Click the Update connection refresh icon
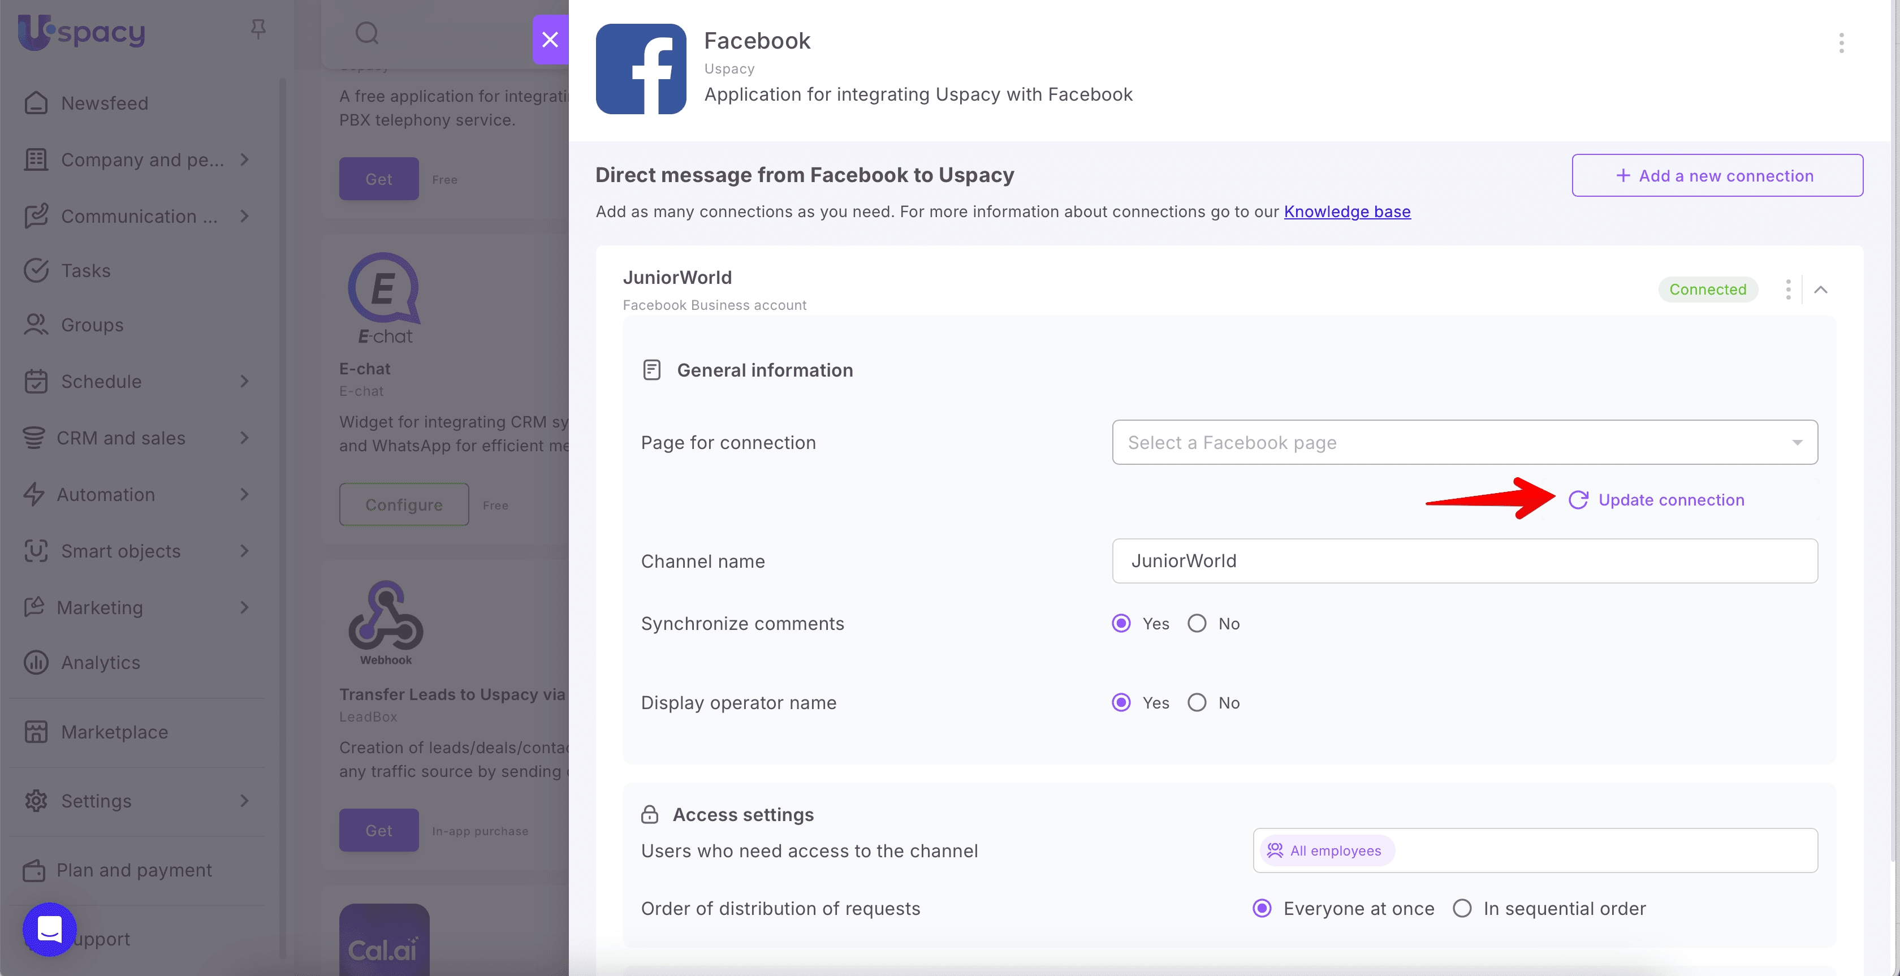The width and height of the screenshot is (1900, 976). (x=1578, y=500)
